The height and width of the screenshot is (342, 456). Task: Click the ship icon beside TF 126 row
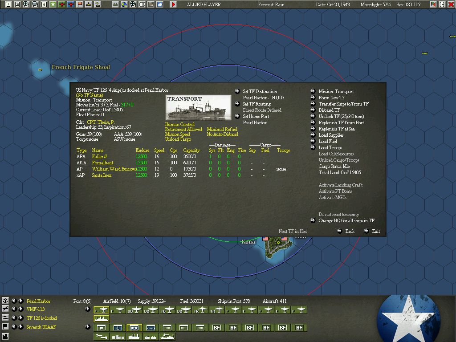(x=5, y=318)
